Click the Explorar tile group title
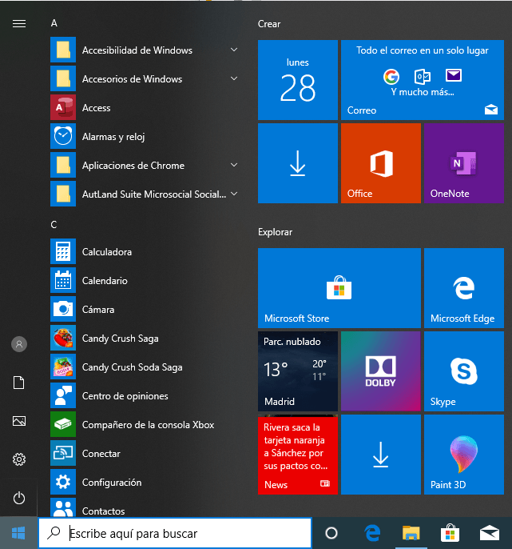The image size is (512, 549). tap(275, 232)
